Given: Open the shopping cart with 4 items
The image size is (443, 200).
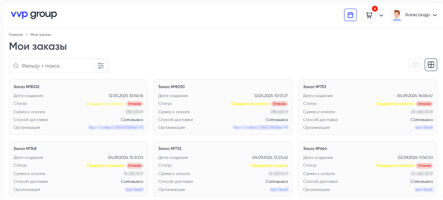Looking at the screenshot, I should tap(369, 15).
